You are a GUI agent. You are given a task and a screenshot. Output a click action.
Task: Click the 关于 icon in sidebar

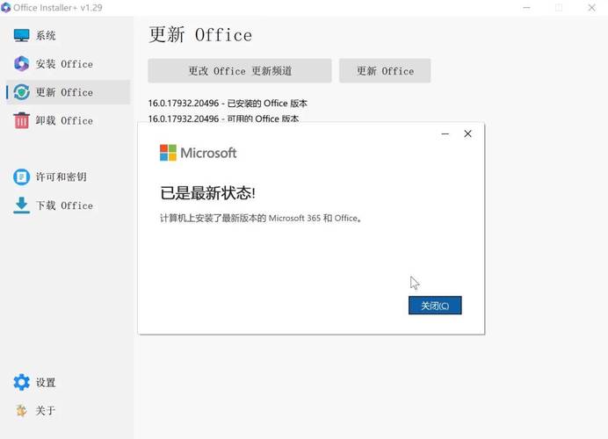(21, 410)
